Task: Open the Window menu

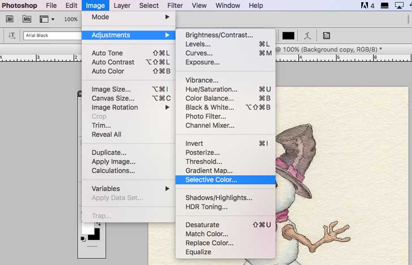Action: pyautogui.click(x=228, y=6)
